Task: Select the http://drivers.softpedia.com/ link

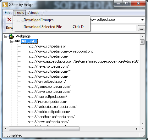Action: click(49, 92)
